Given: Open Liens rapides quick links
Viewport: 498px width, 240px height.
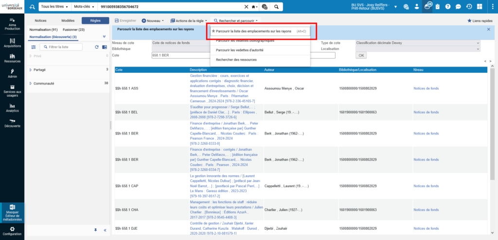Looking at the screenshot, I should (479, 20).
